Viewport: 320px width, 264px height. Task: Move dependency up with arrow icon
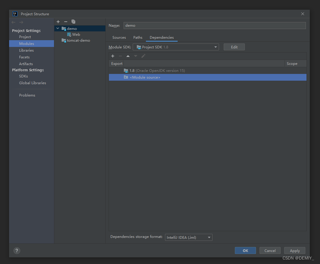[128, 56]
